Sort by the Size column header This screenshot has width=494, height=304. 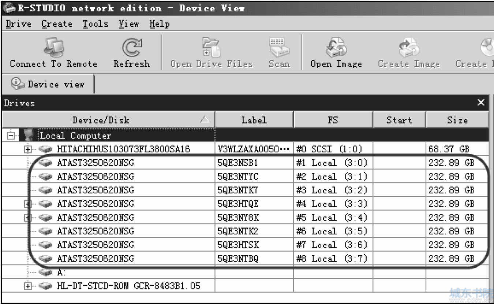point(457,120)
